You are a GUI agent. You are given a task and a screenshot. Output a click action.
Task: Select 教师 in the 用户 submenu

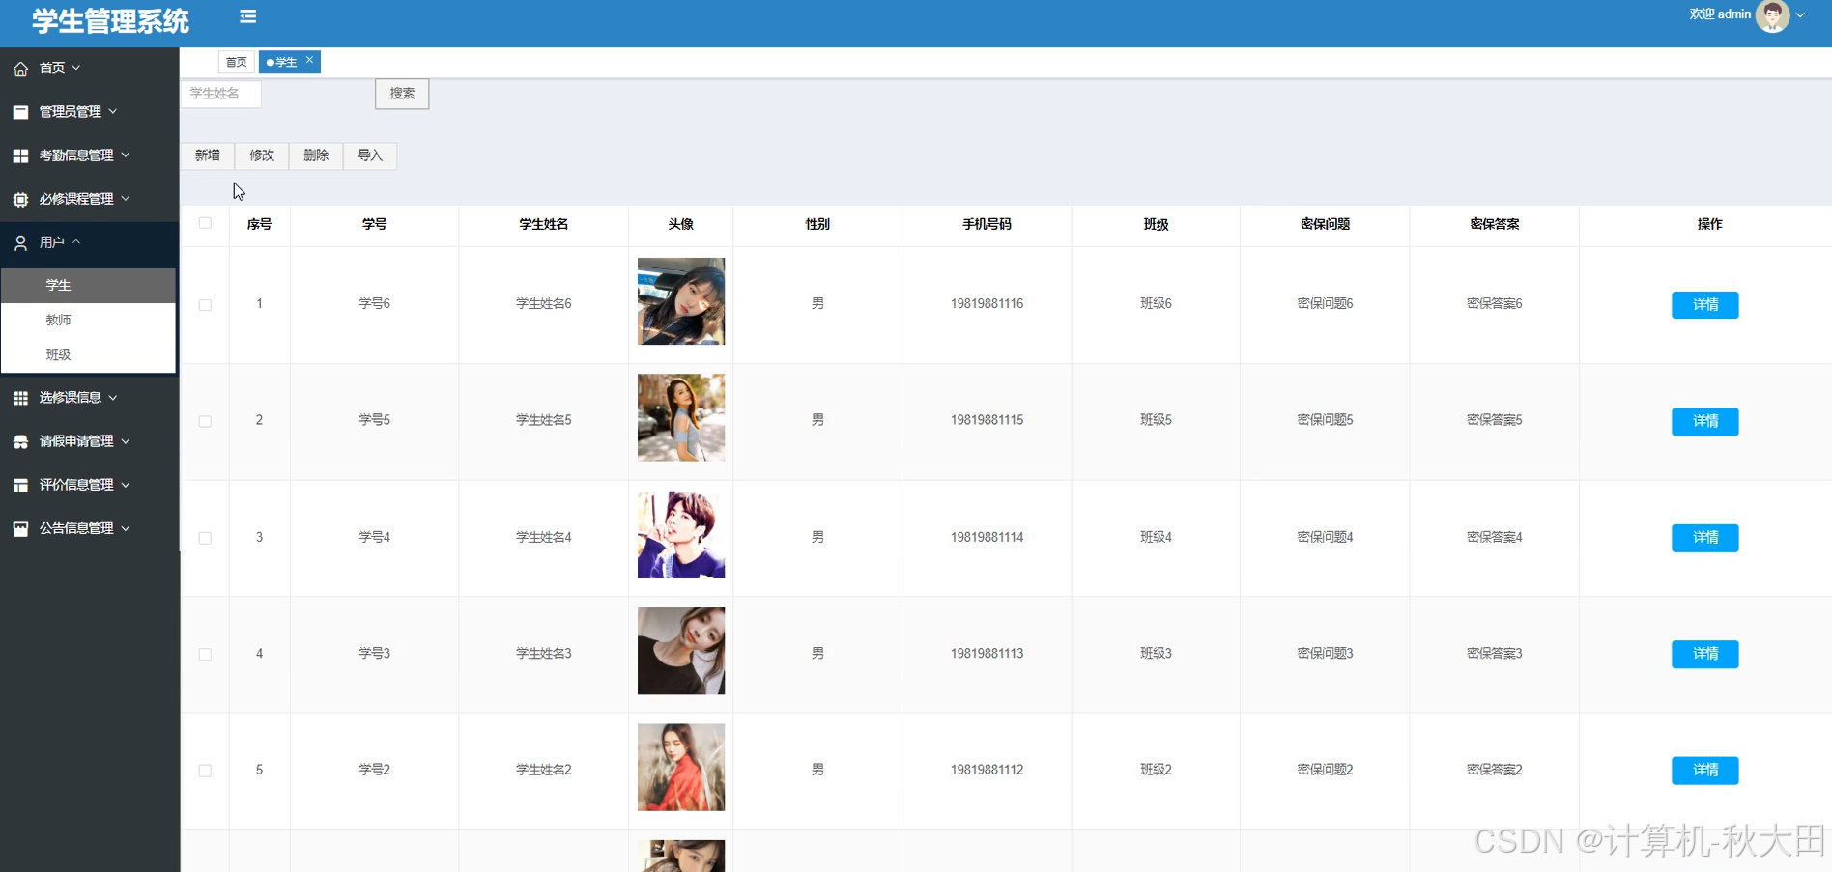pyautogui.click(x=88, y=321)
